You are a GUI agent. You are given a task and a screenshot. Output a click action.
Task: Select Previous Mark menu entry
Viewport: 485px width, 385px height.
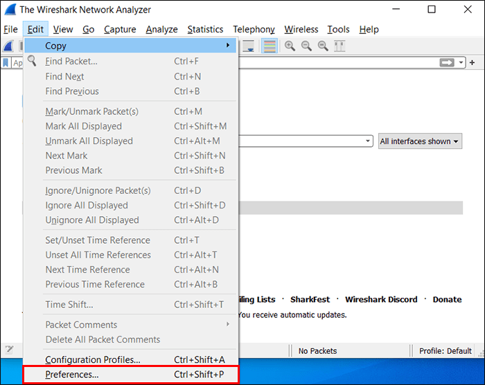(x=131, y=170)
